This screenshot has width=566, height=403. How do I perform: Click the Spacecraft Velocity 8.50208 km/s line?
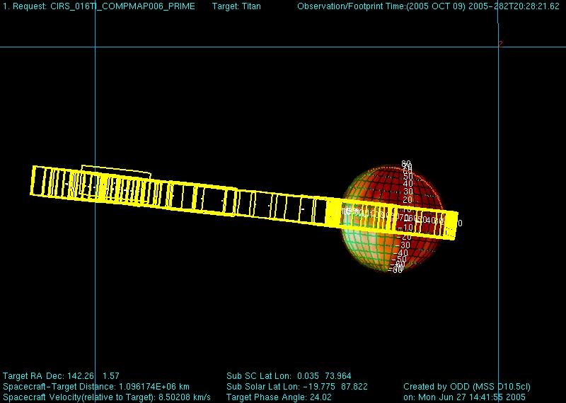[x=107, y=397]
